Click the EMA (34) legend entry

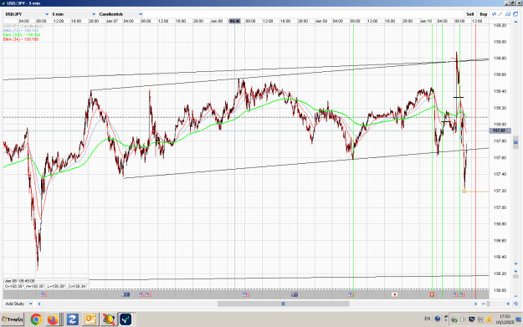(21, 39)
